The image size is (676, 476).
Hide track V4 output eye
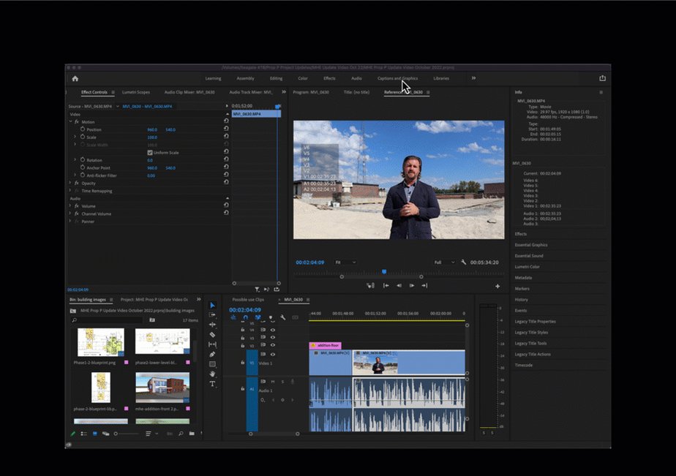(x=272, y=330)
